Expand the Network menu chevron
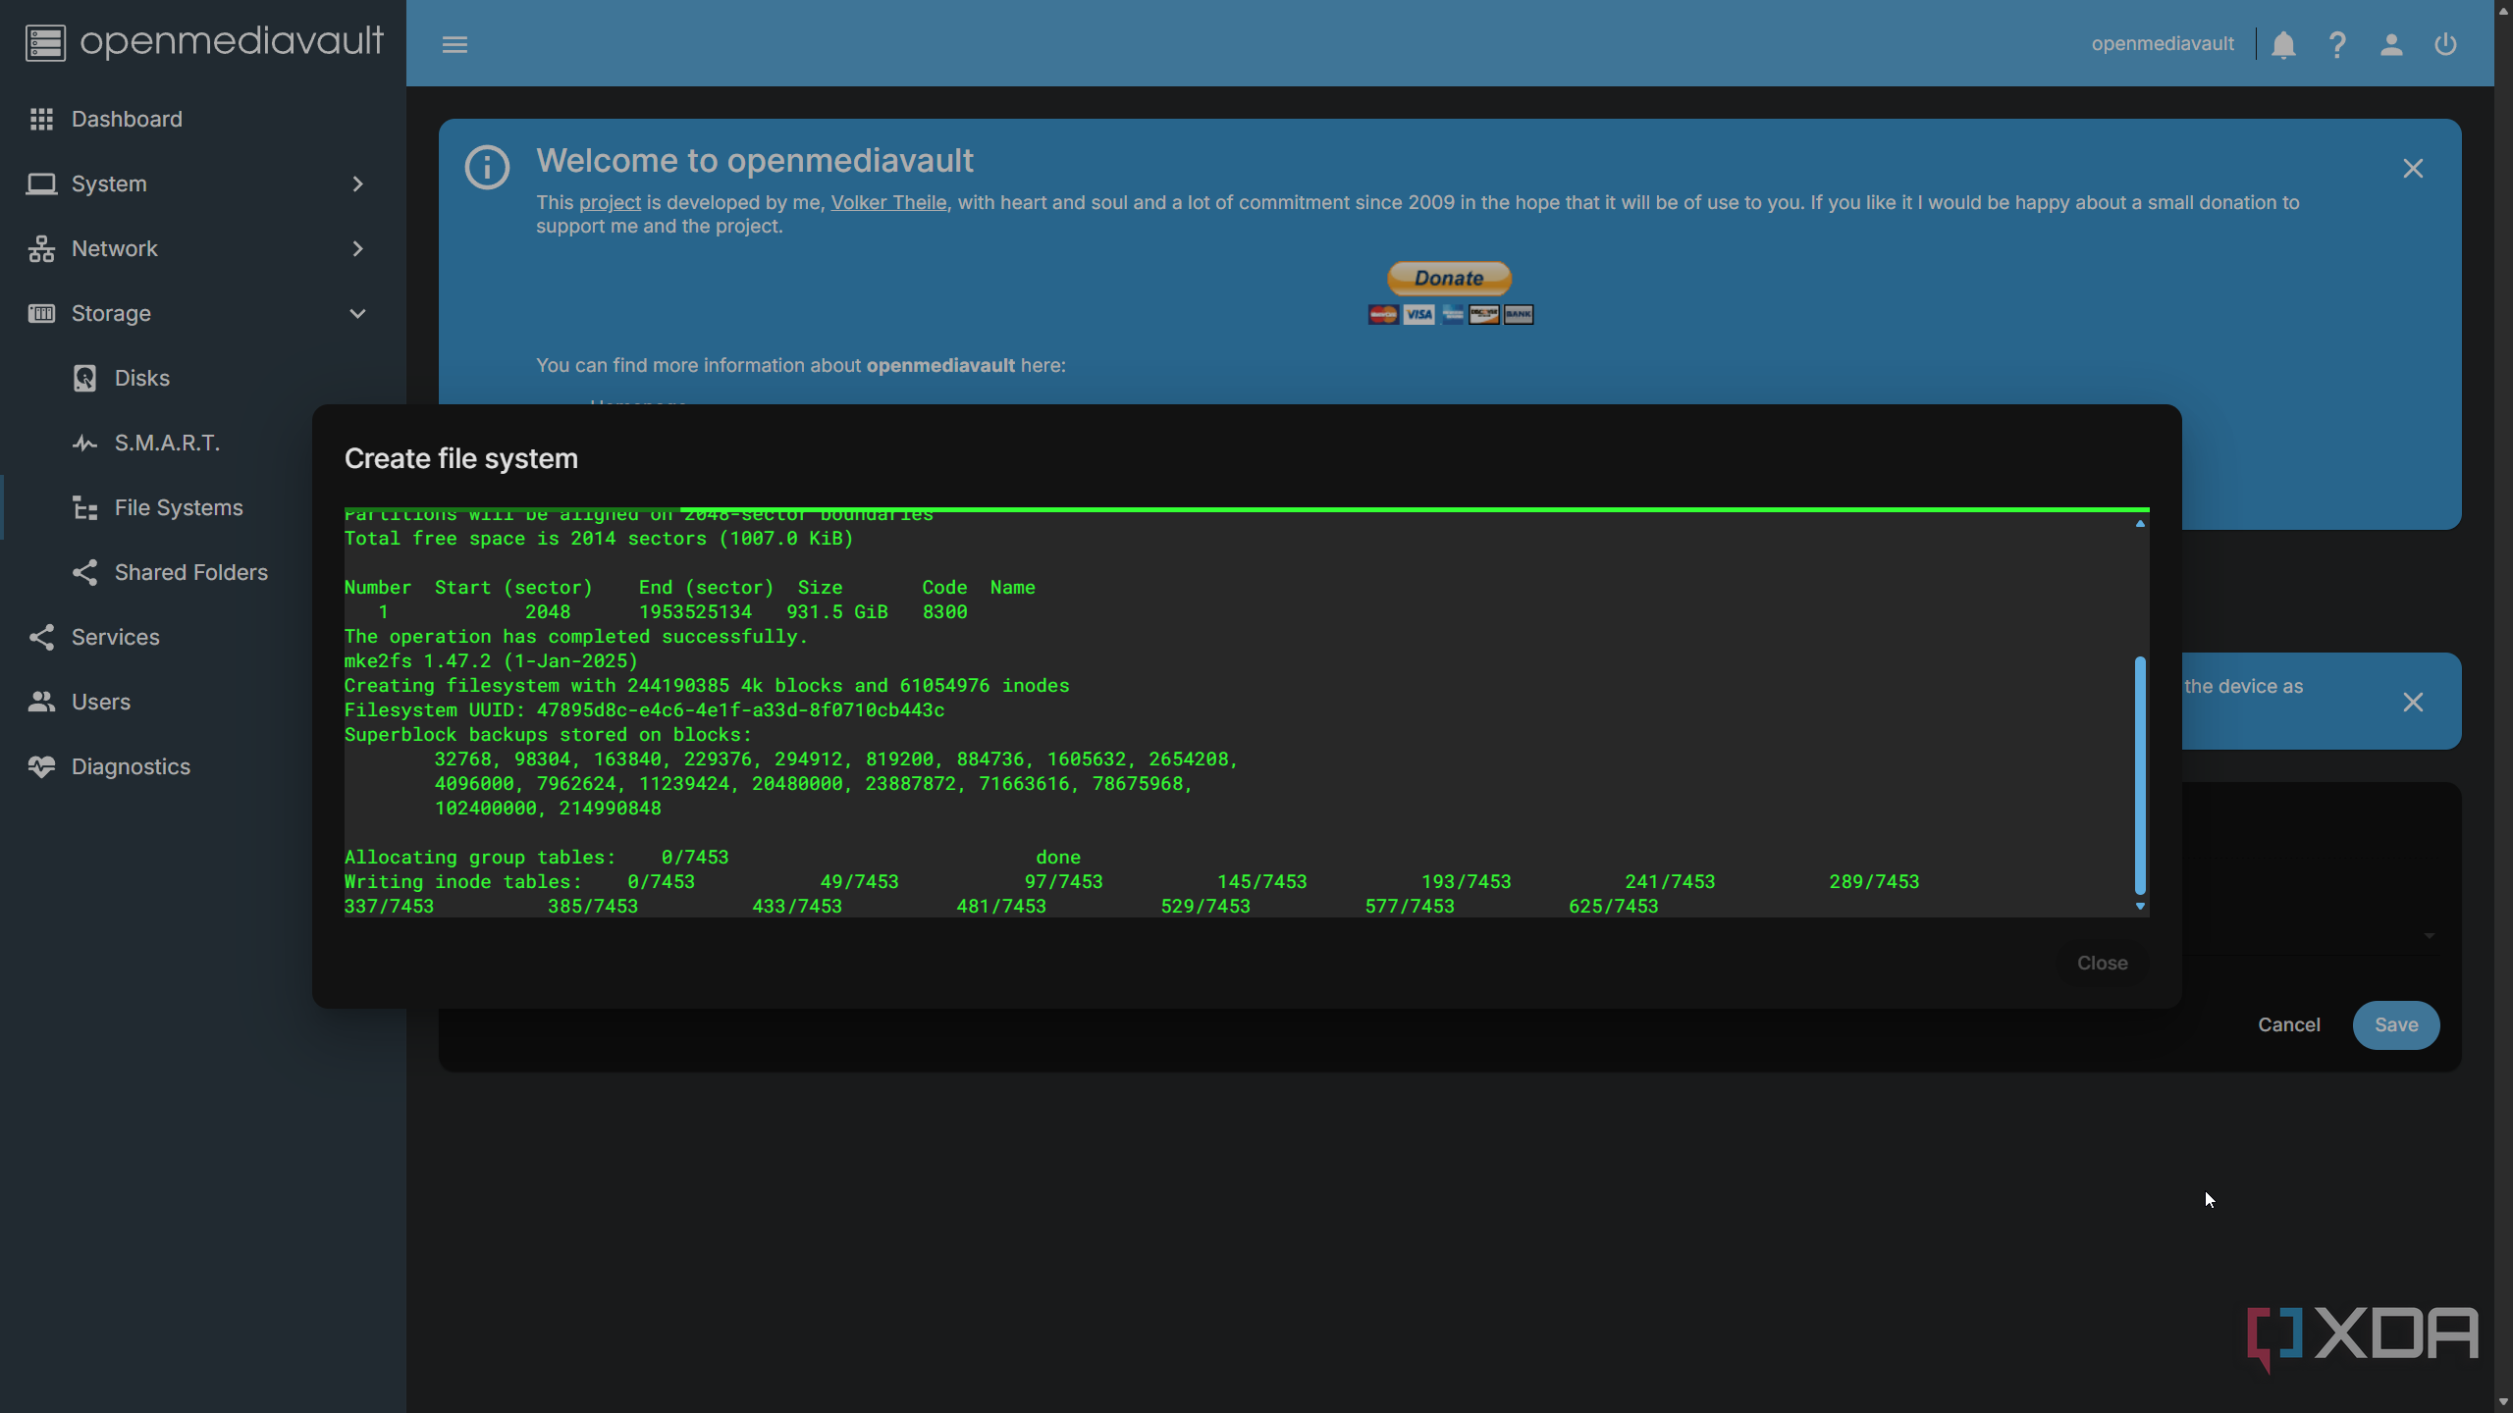The width and height of the screenshot is (2513, 1413). tap(357, 248)
